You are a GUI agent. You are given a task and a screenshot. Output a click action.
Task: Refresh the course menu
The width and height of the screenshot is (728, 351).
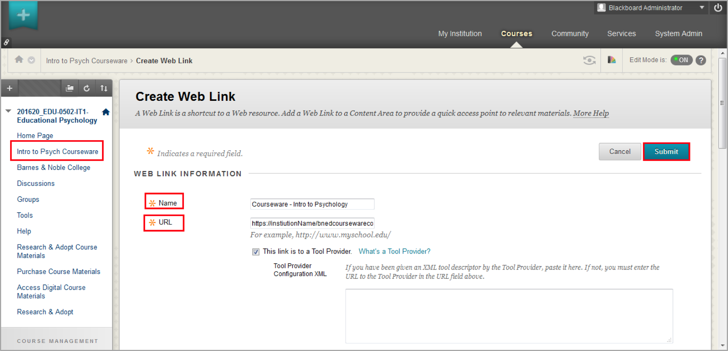87,88
